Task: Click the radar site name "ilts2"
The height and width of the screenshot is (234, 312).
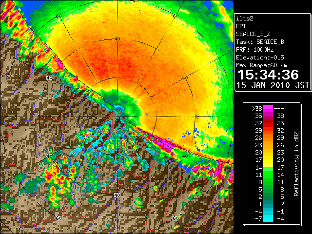Action: tap(245, 19)
